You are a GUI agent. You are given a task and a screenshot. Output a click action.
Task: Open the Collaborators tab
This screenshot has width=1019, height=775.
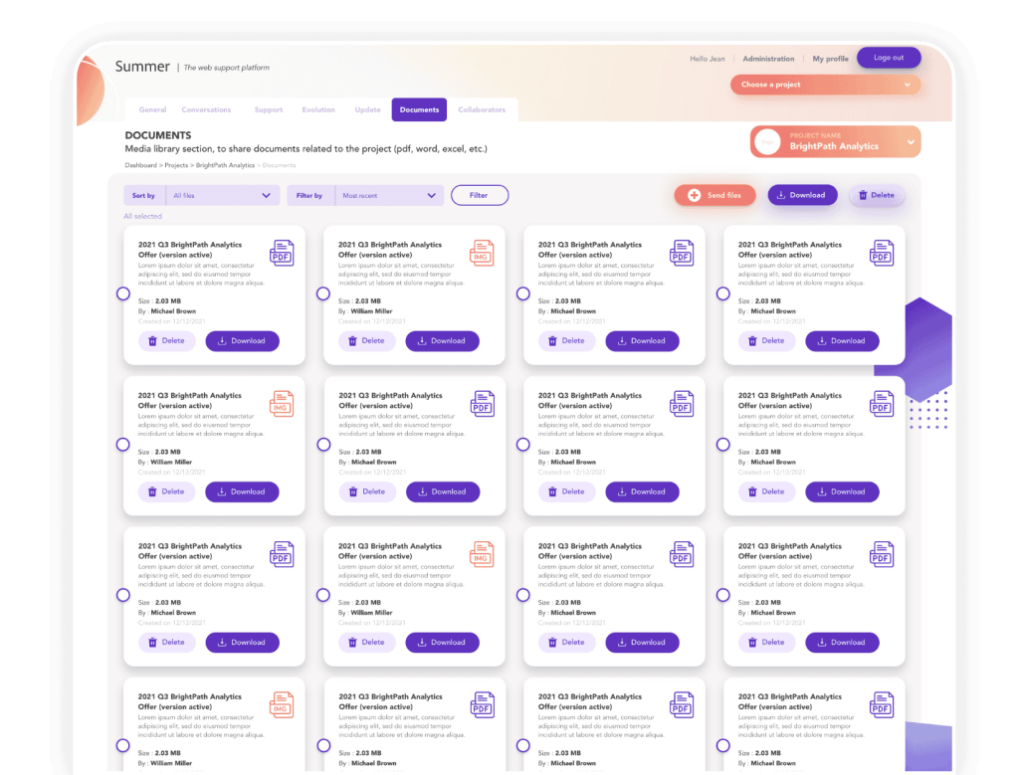coord(482,109)
